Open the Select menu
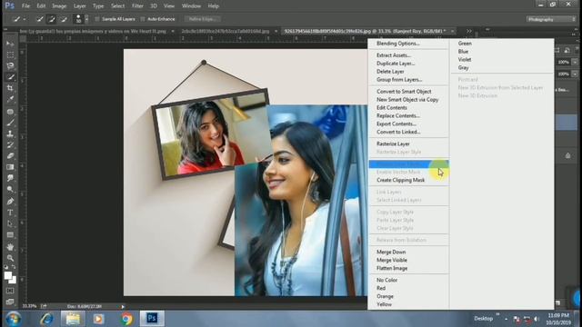Screen dimensions: 582x327 tap(117, 6)
